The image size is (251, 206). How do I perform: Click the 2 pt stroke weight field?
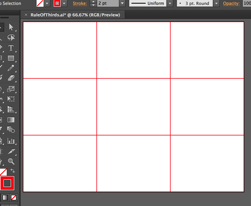(x=108, y=3)
